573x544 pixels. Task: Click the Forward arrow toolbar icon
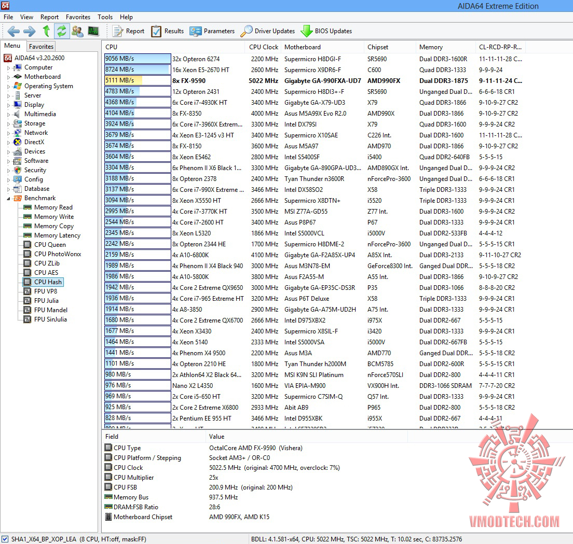[x=30, y=31]
